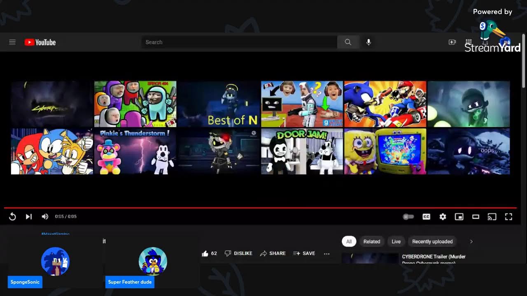
Task: Open the Best of N thumbnail
Action: coord(219,104)
